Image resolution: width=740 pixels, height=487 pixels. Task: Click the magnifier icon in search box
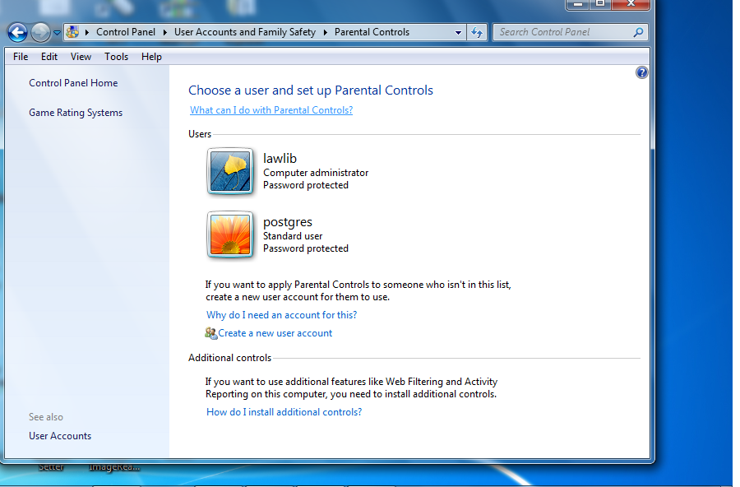click(638, 33)
